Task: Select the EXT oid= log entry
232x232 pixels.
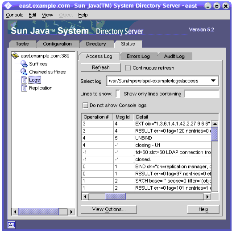Action: tap(146, 124)
